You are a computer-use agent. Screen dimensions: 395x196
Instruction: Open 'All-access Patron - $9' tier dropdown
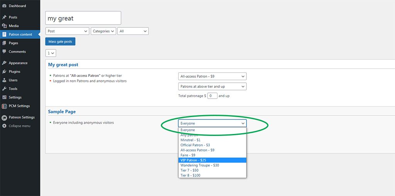click(x=213, y=76)
